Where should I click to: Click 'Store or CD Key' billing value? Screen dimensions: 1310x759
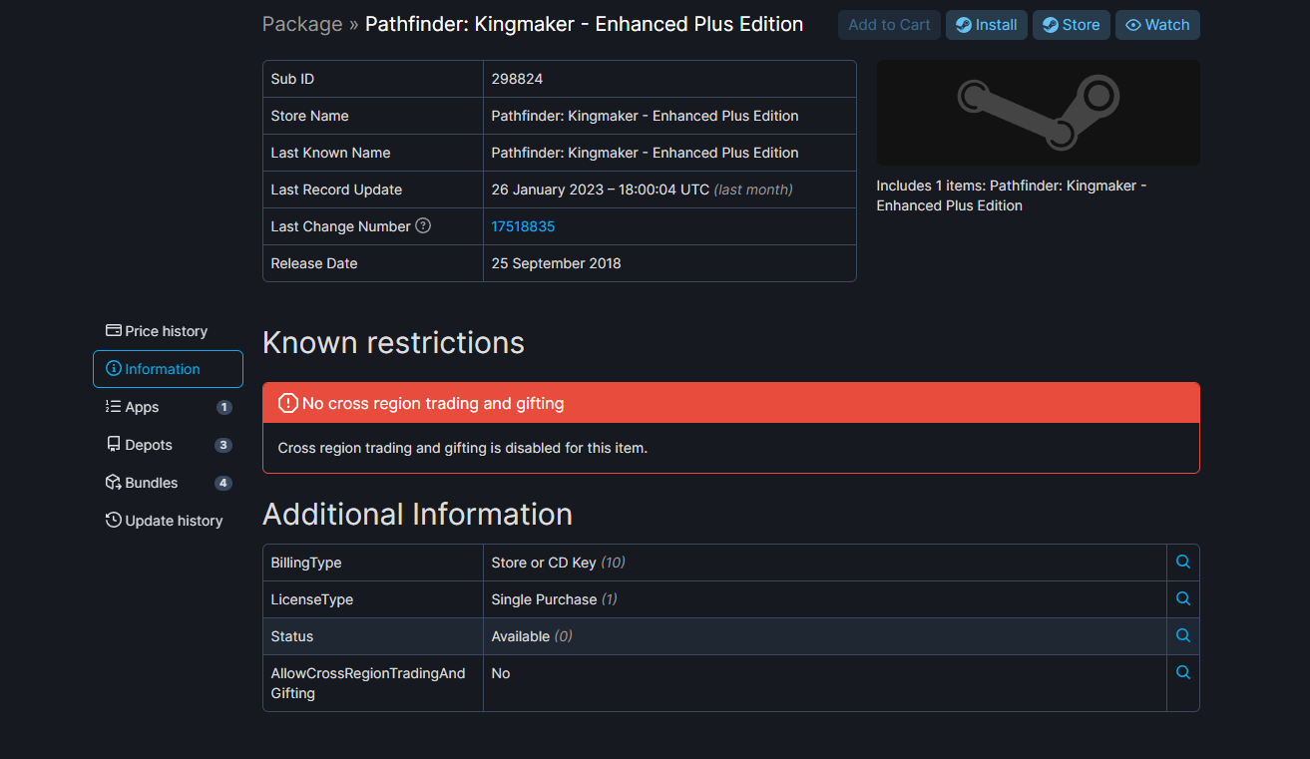[544, 563]
